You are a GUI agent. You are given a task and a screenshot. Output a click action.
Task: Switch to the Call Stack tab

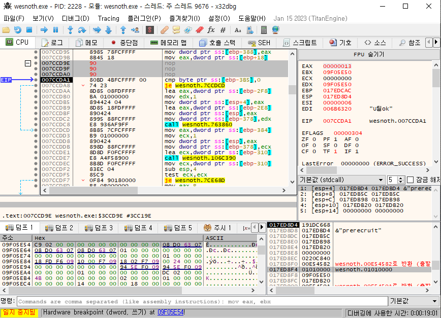(x=217, y=43)
